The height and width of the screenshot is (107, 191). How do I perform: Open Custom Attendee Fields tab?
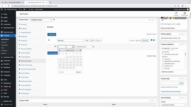[x=28, y=69]
